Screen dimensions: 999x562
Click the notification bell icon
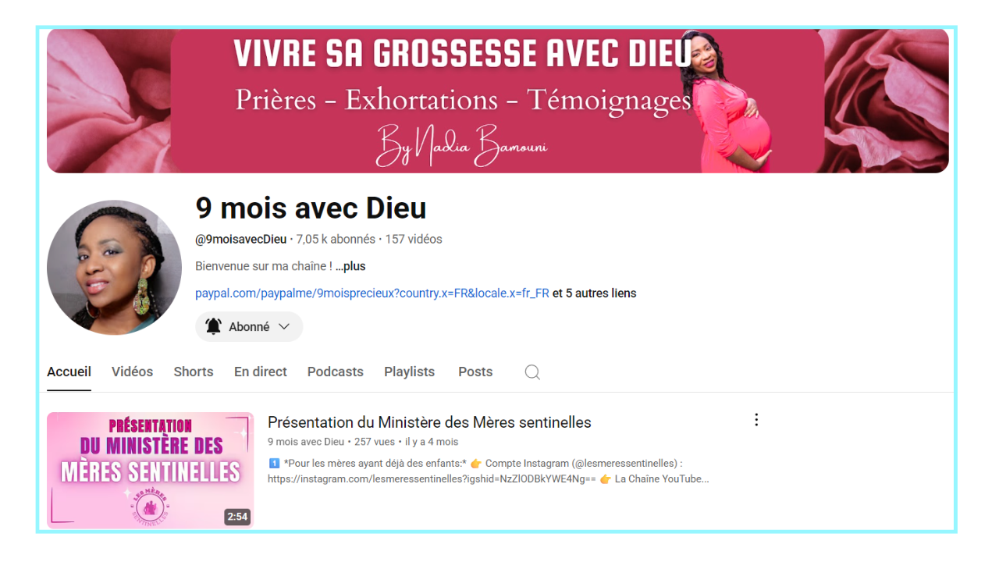pyautogui.click(x=213, y=326)
